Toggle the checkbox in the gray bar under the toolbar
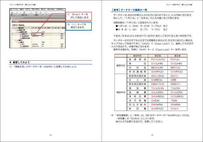The image size is (203, 142). tap(12, 18)
